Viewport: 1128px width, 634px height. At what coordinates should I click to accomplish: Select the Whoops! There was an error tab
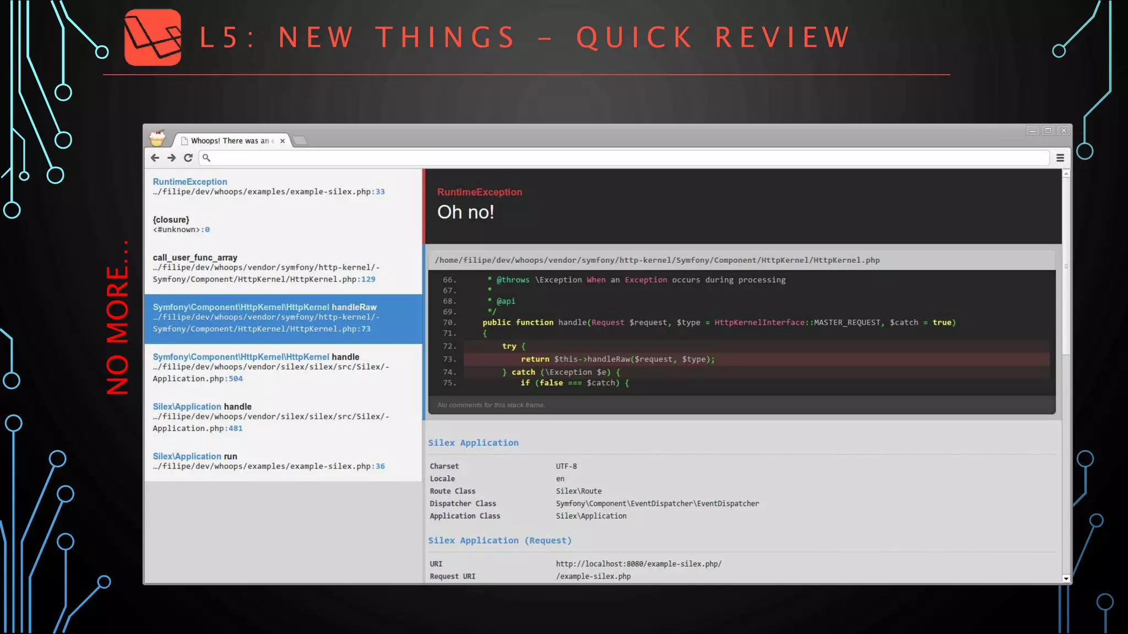click(x=231, y=141)
